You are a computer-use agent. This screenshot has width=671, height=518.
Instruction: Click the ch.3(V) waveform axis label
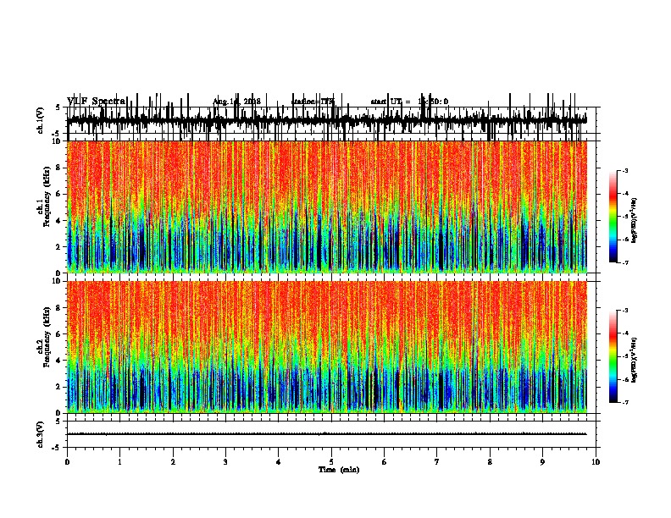tap(41, 434)
